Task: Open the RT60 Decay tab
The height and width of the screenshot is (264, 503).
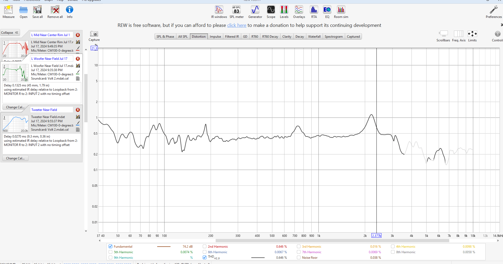Action: click(270, 37)
